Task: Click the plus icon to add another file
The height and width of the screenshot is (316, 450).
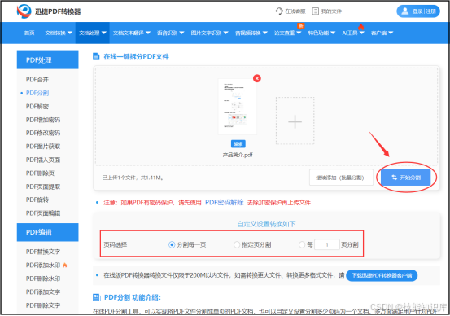Action: click(295, 121)
